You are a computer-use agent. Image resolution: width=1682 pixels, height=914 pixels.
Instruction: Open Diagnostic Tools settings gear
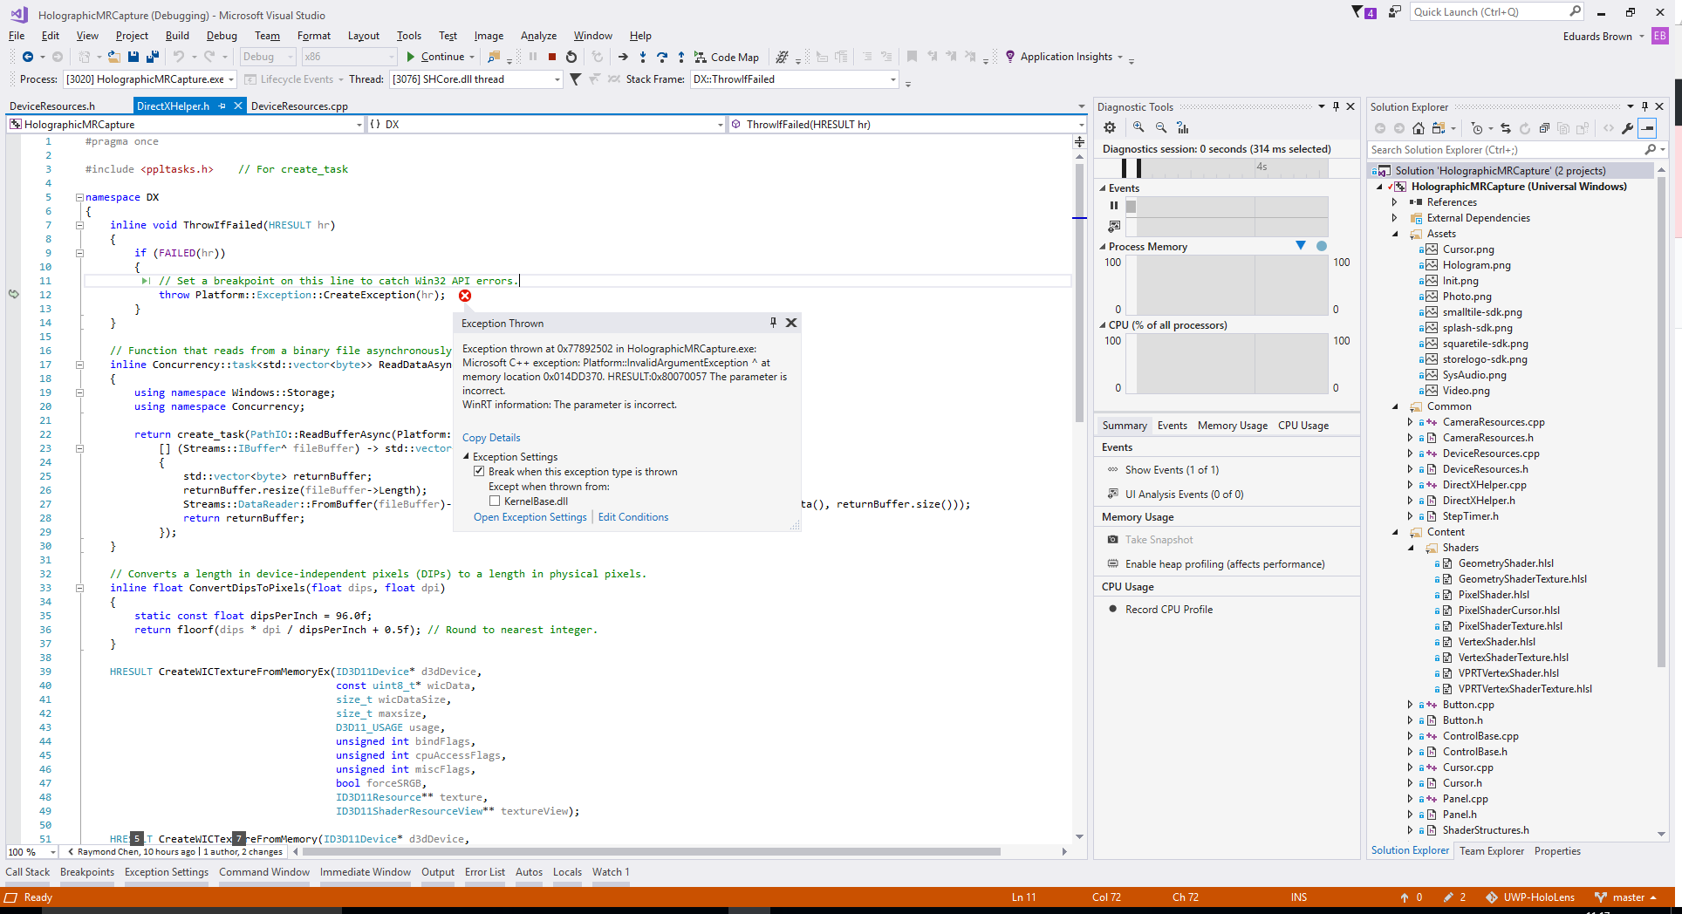pyautogui.click(x=1109, y=127)
